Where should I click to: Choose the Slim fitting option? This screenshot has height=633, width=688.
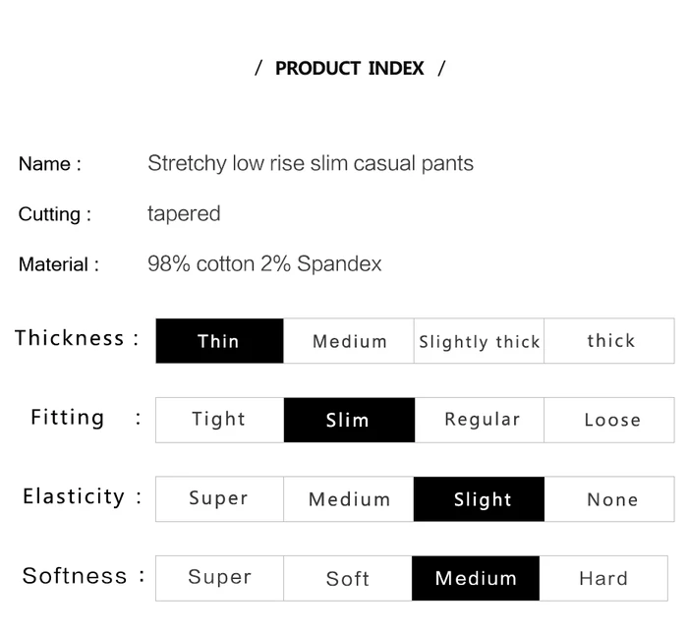(349, 420)
